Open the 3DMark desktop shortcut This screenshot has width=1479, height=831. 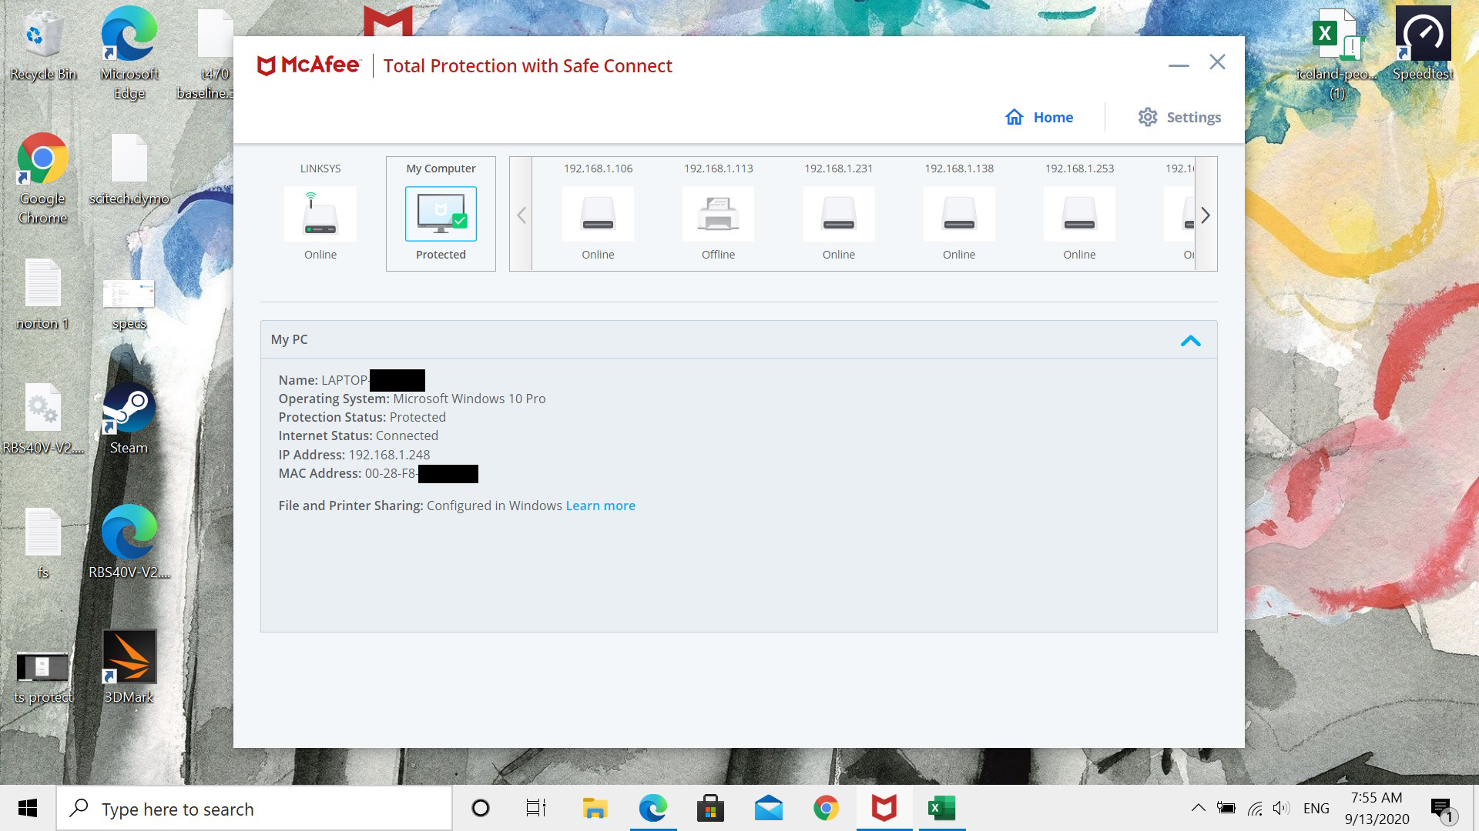point(129,668)
